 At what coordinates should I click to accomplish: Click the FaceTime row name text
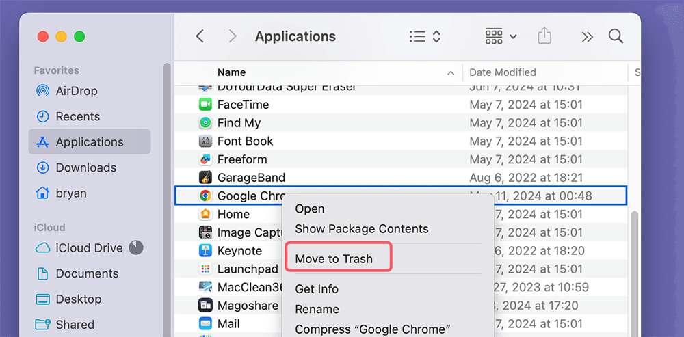click(x=243, y=105)
